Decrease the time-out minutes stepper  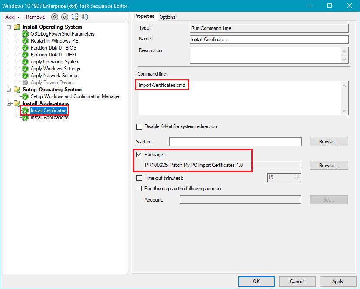coord(297,179)
